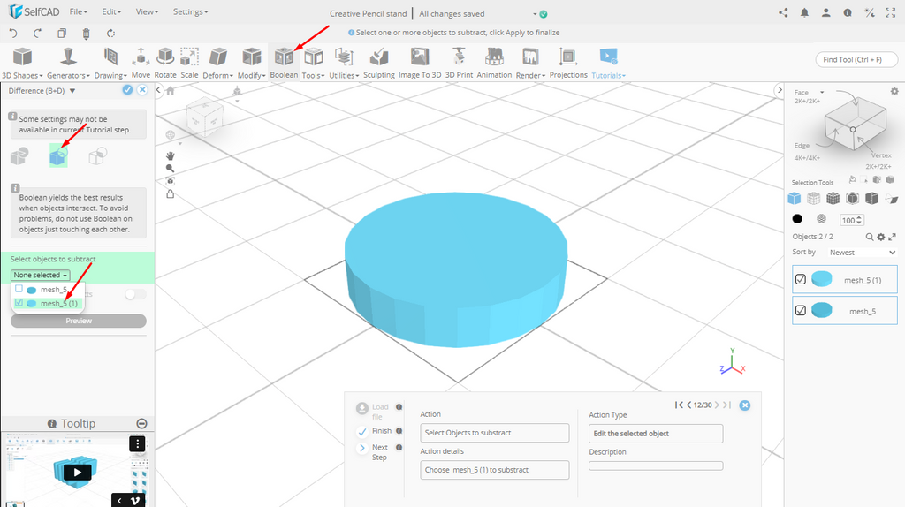
Task: Collapse the Tooltip panel
Action: click(x=141, y=423)
